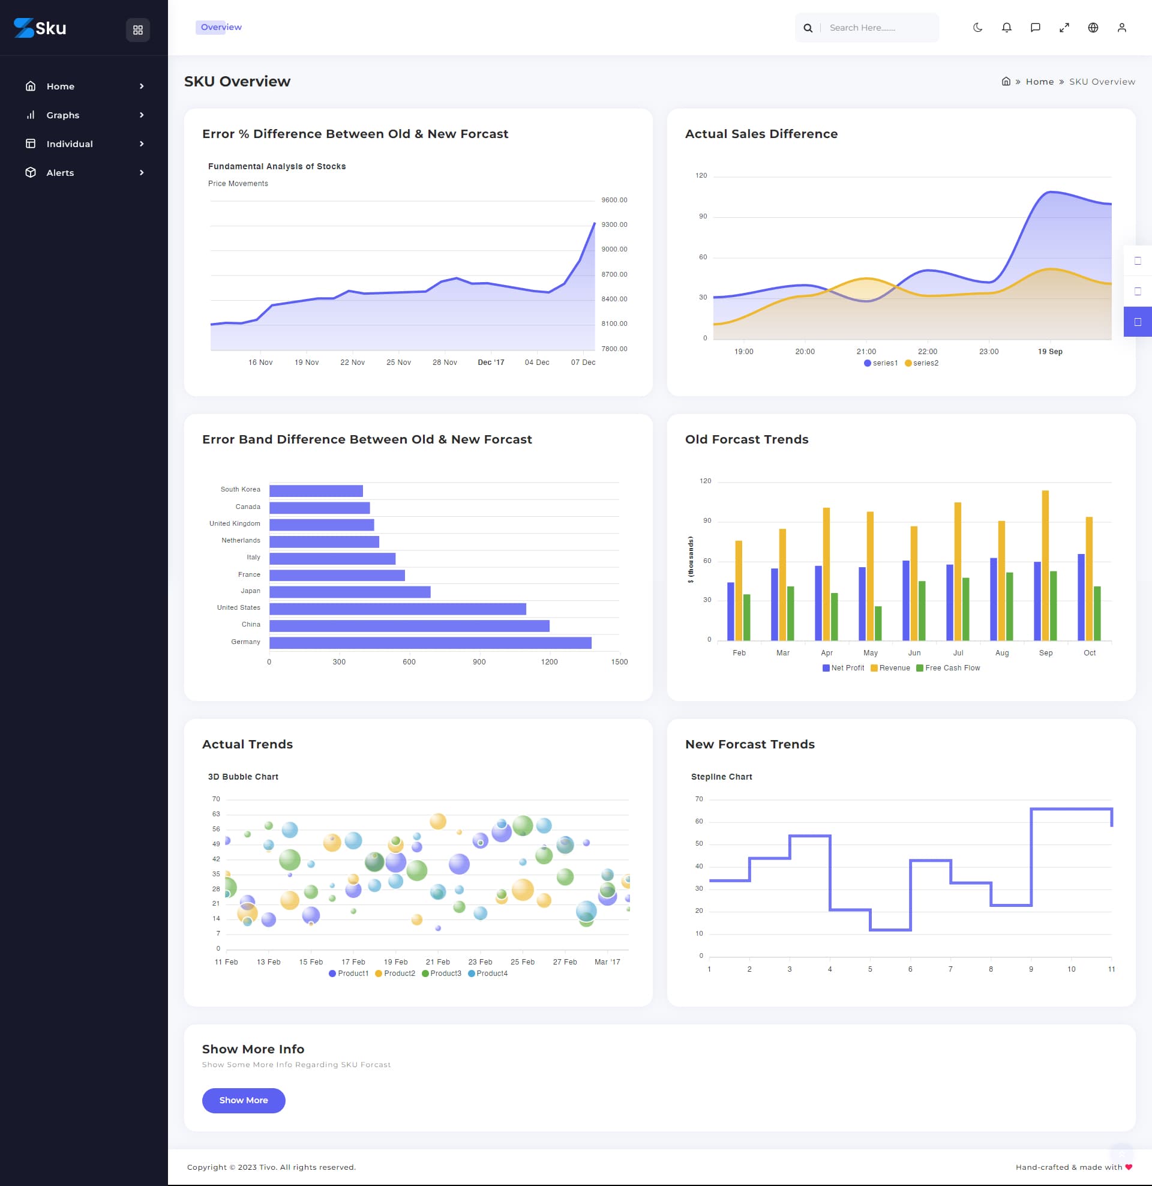Image resolution: width=1152 pixels, height=1186 pixels.
Task: Enter fullscreen with expand arrows icon
Action: click(1064, 28)
